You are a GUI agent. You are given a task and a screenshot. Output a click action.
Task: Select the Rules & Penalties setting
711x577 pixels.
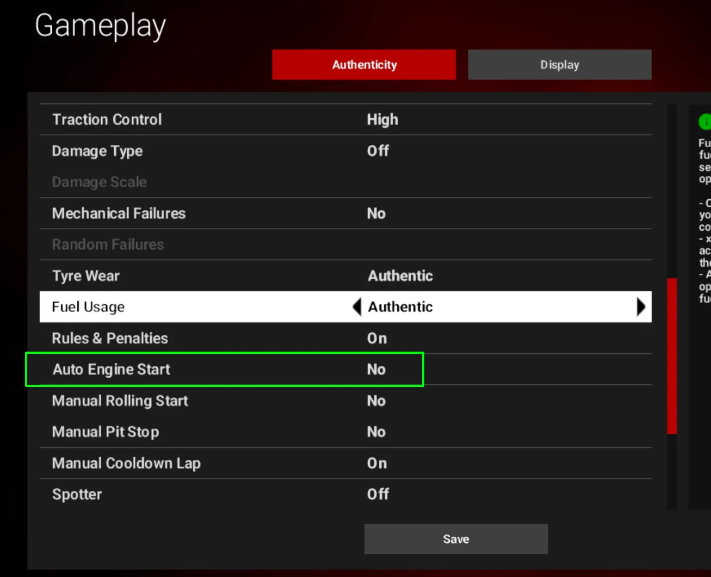pyautogui.click(x=345, y=338)
